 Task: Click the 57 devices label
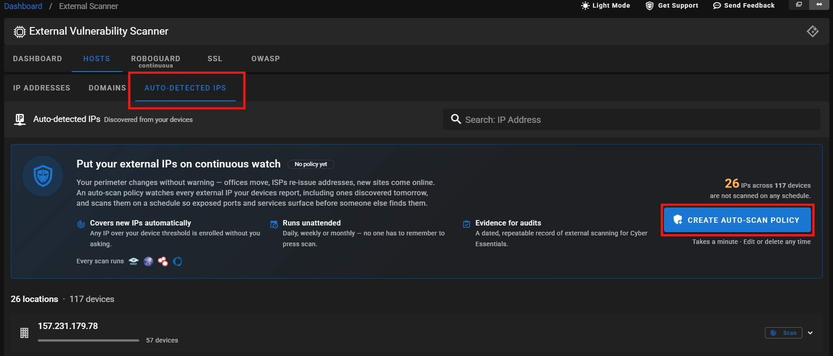coord(162,340)
